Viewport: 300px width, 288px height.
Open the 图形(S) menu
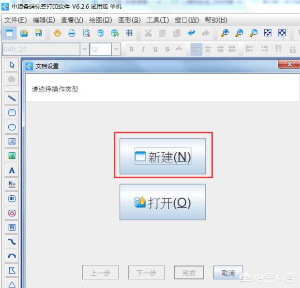click(129, 20)
